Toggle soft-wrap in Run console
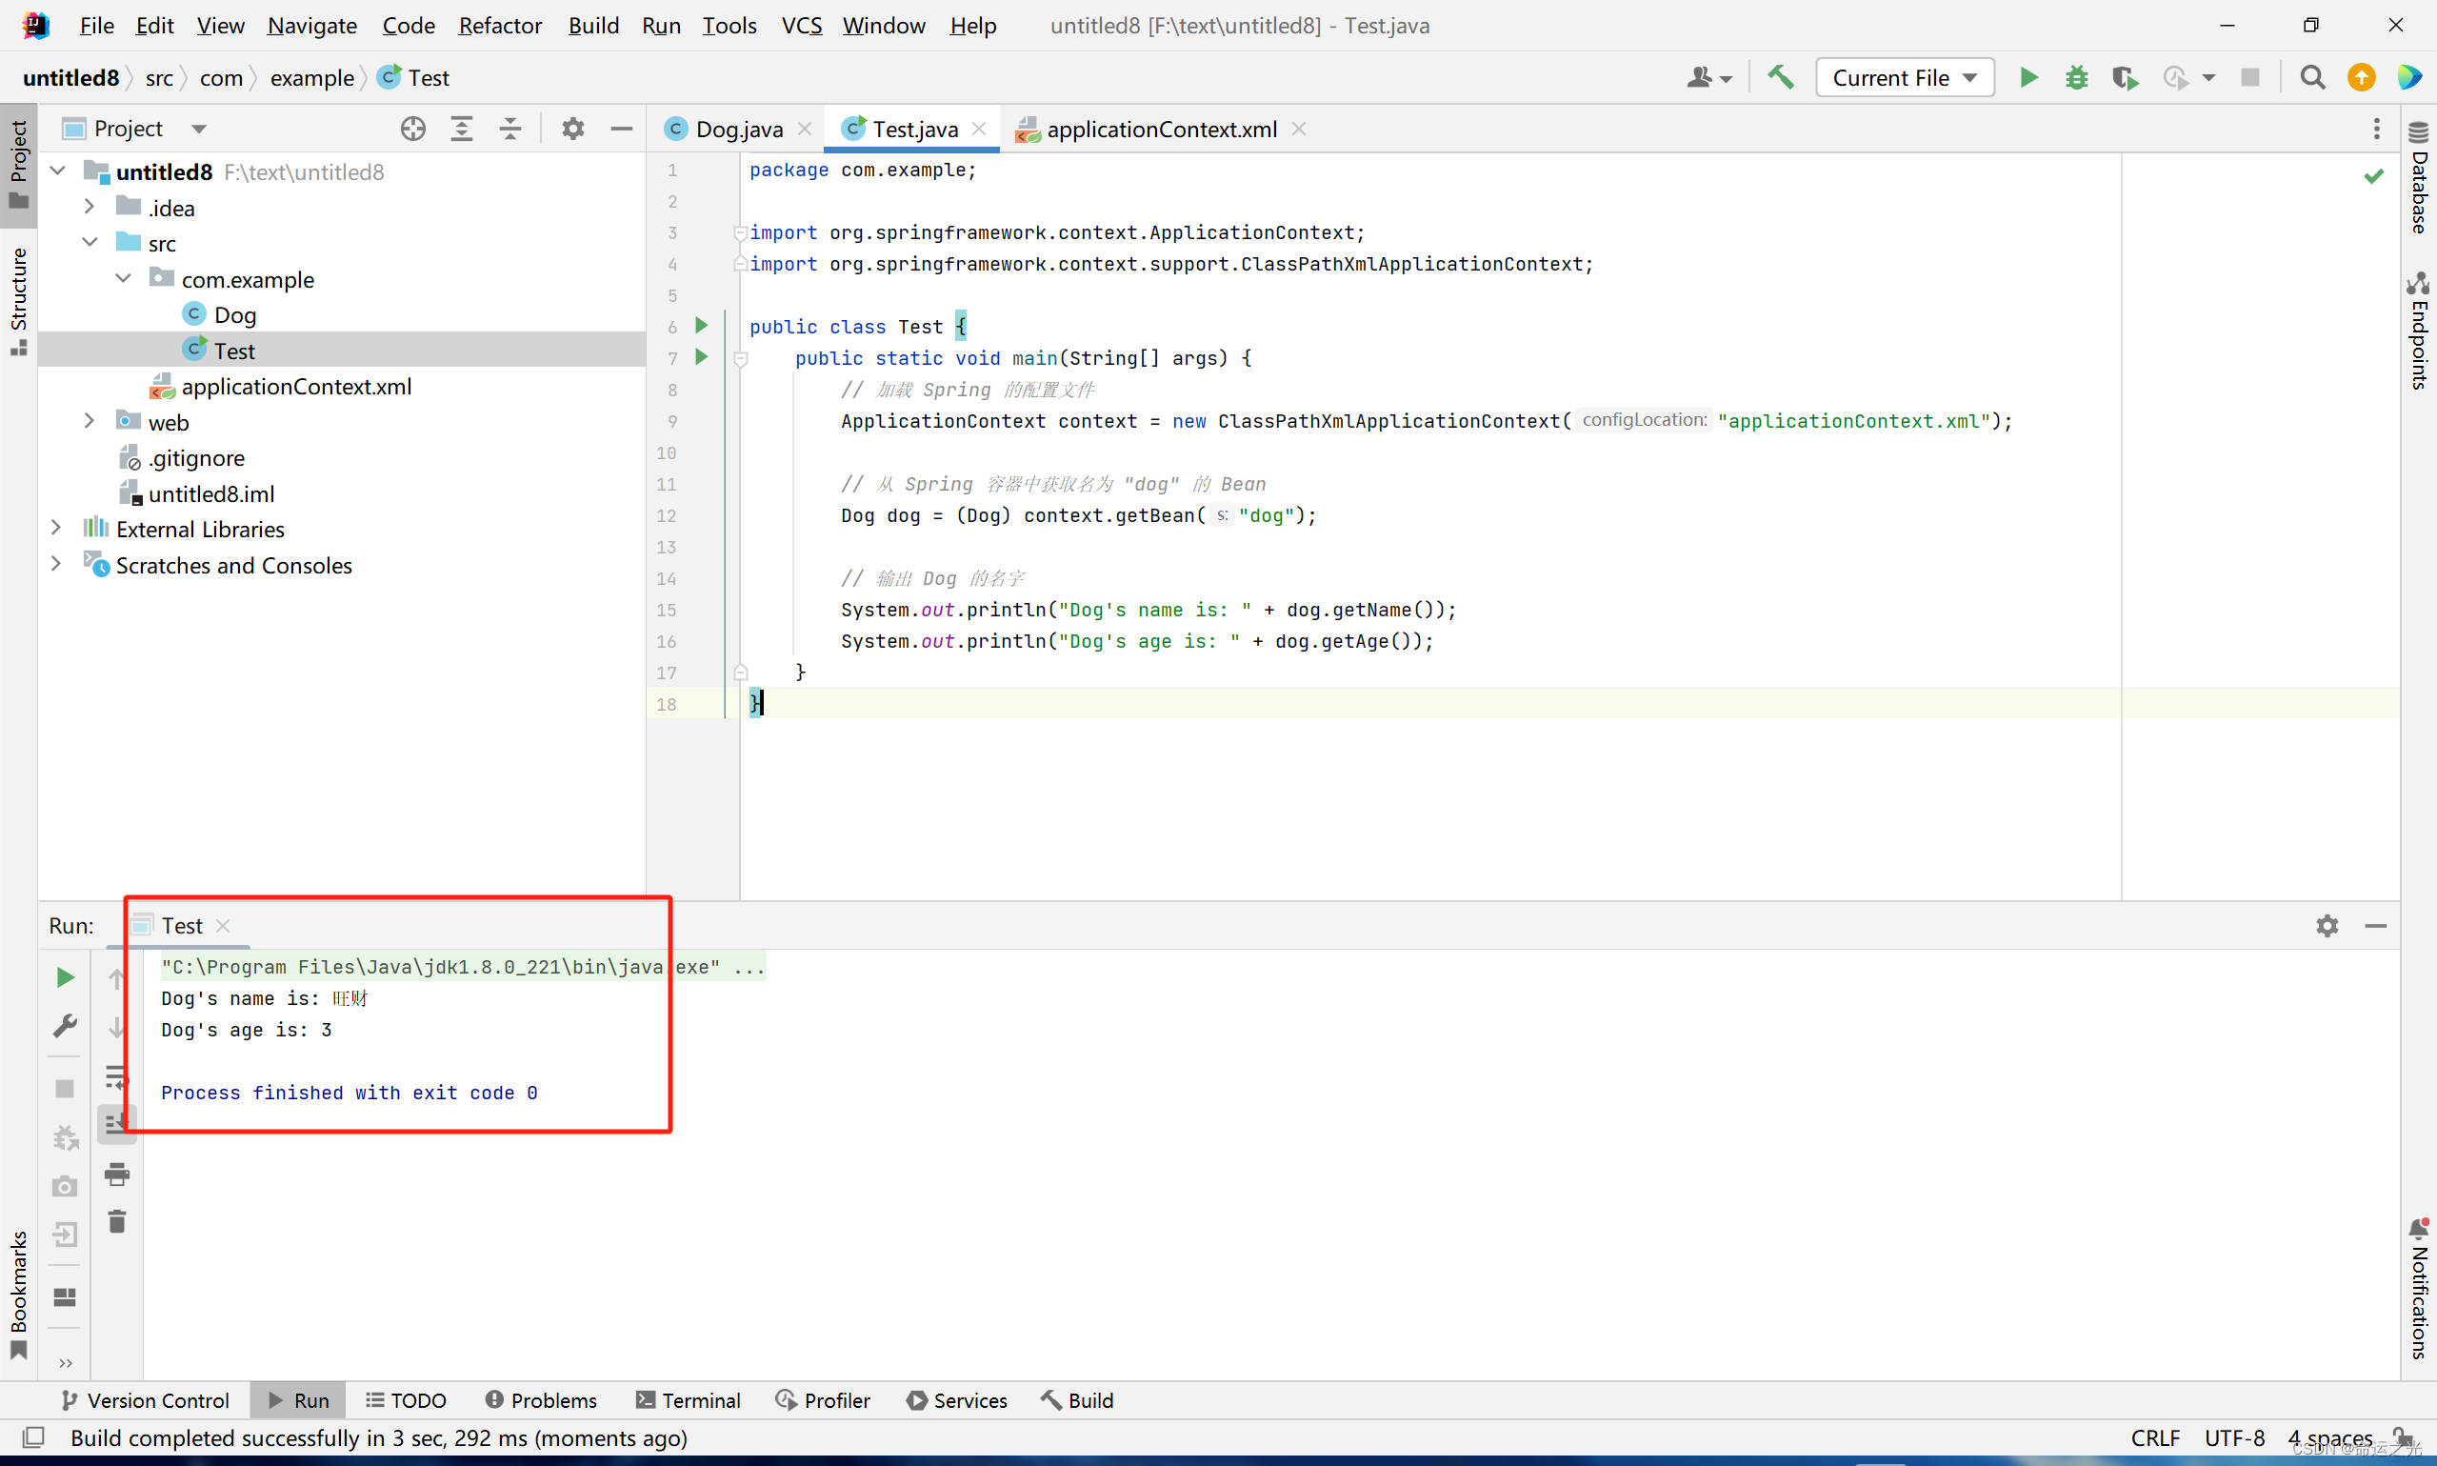 pyautogui.click(x=116, y=1075)
